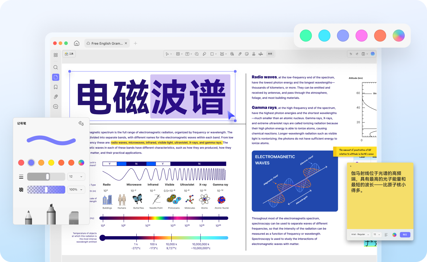
Task: Open the sticky note color picker
Action: tap(394, 235)
